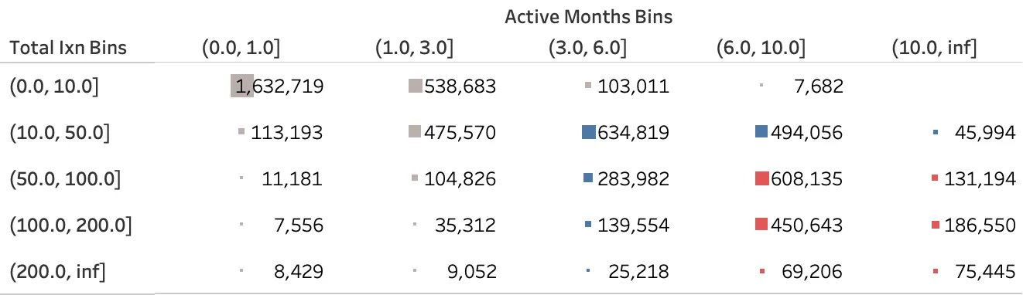The image size is (1023, 295).
Task: Click the value 283,982 in the table
Action: click(x=634, y=179)
